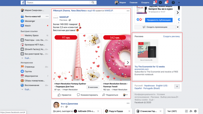Click the Мария profile avatar in top bar
Screen dimensions: 203x114
click(117, 2)
